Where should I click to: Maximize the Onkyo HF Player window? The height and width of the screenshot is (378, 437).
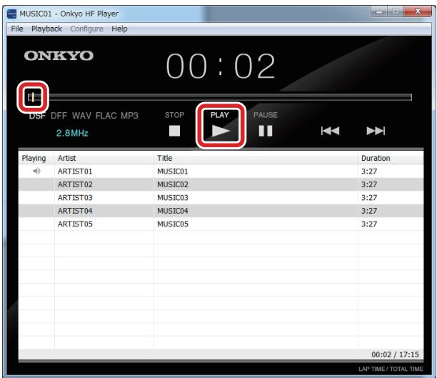coord(395,11)
